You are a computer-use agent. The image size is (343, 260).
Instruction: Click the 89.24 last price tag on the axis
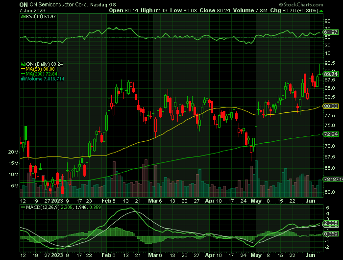[331, 74]
